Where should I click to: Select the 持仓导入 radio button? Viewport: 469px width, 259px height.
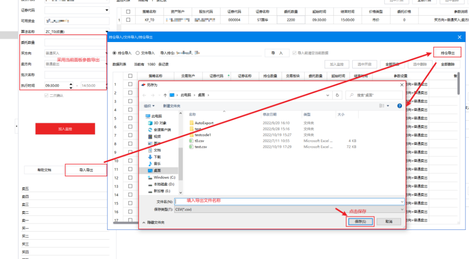pyautogui.click(x=114, y=53)
